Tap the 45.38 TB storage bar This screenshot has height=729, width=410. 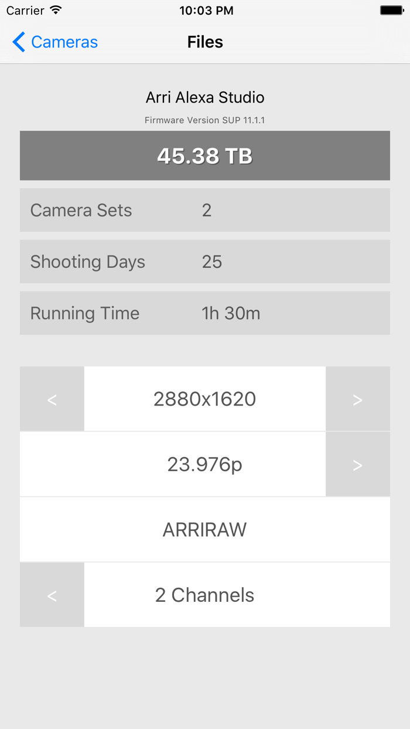point(204,156)
